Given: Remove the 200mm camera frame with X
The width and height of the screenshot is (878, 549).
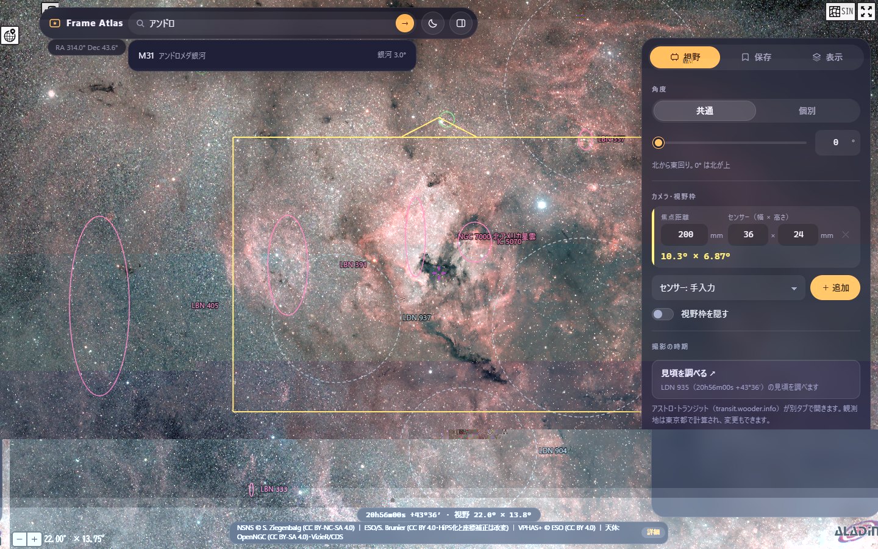Looking at the screenshot, I should [x=846, y=235].
